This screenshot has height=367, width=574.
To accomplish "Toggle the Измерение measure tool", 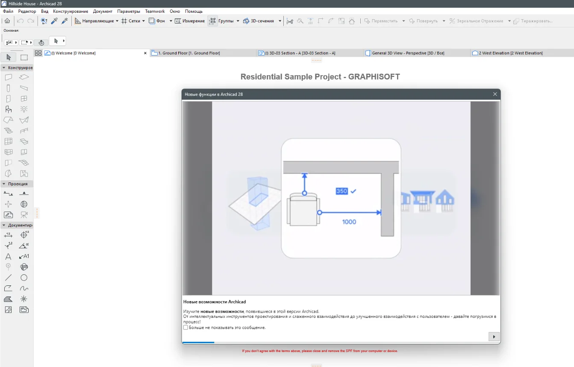I will 190,21.
